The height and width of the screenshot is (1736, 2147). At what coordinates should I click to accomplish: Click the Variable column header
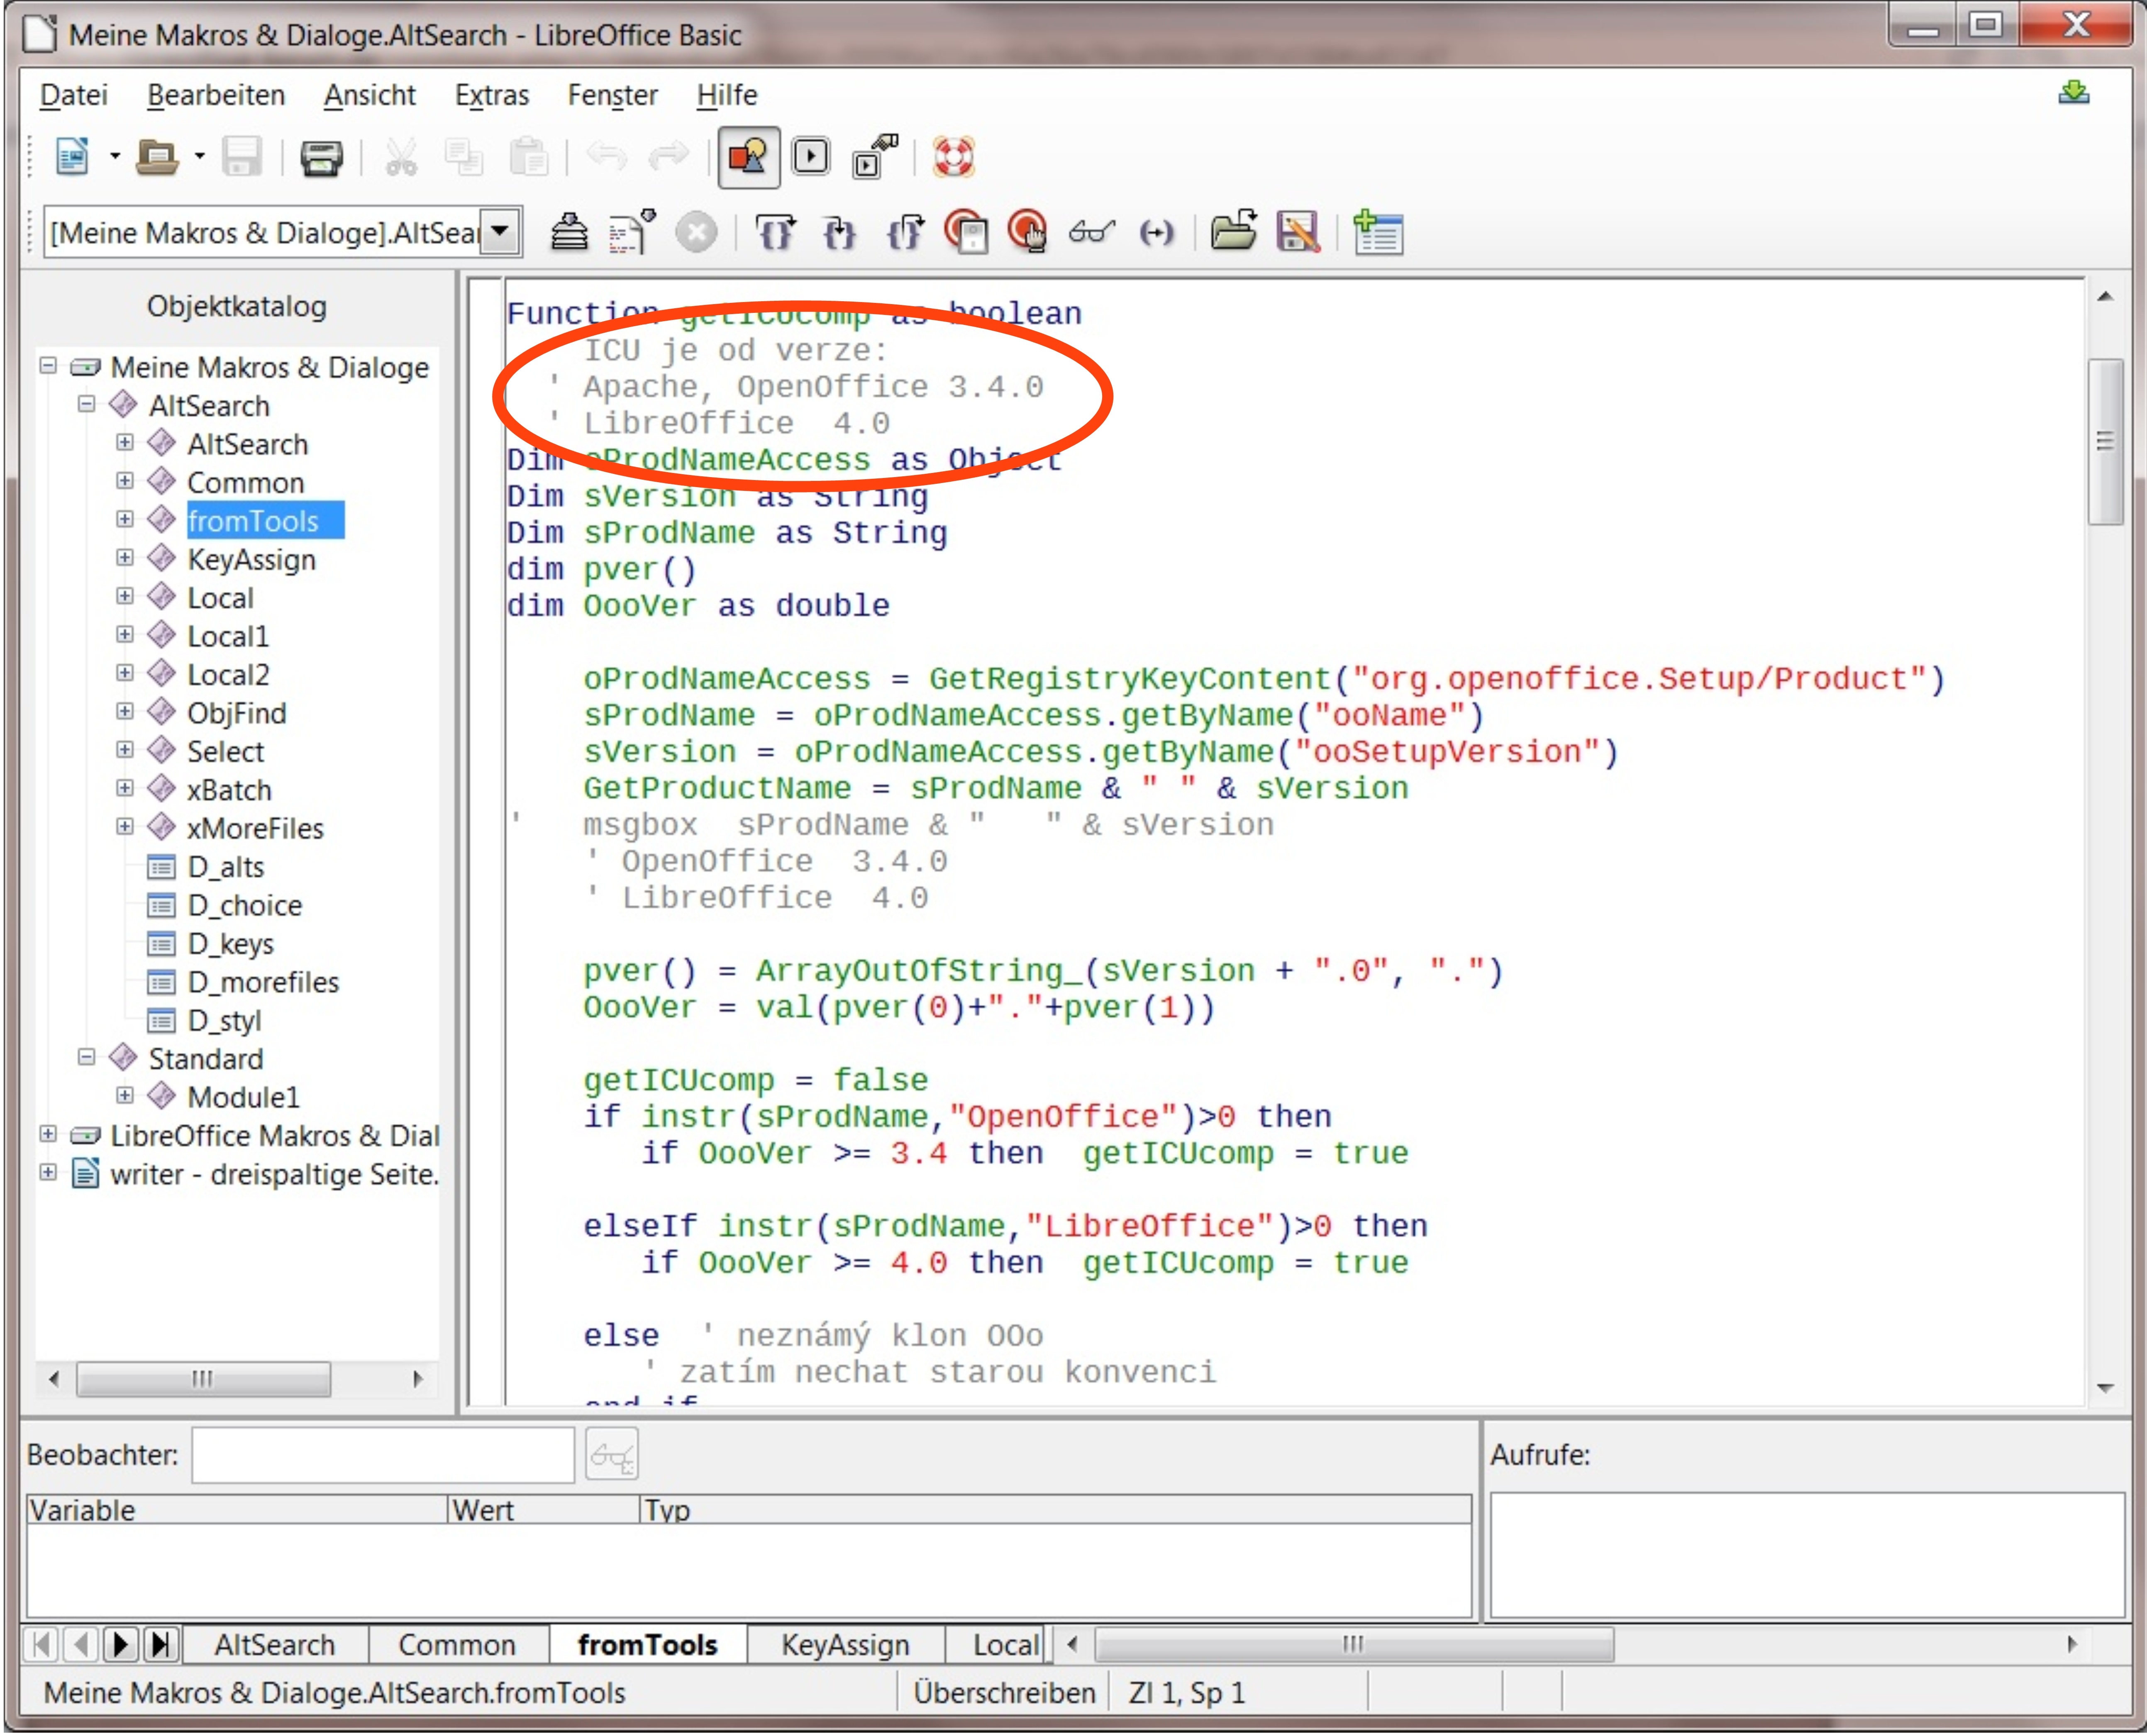[x=236, y=1510]
